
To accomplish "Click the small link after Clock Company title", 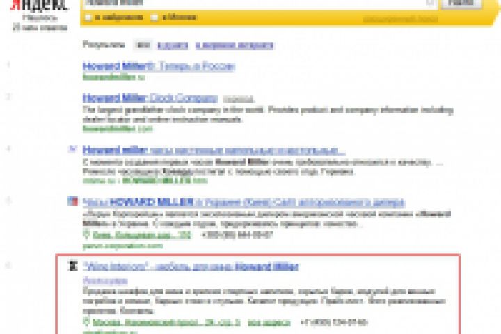I will pos(239,100).
